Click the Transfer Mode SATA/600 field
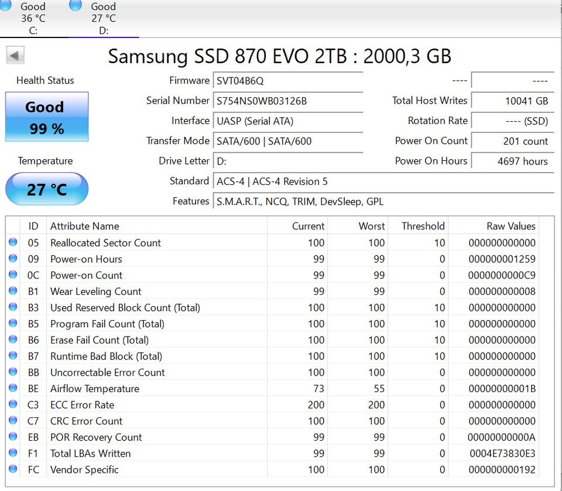The image size is (562, 491). coord(288,141)
